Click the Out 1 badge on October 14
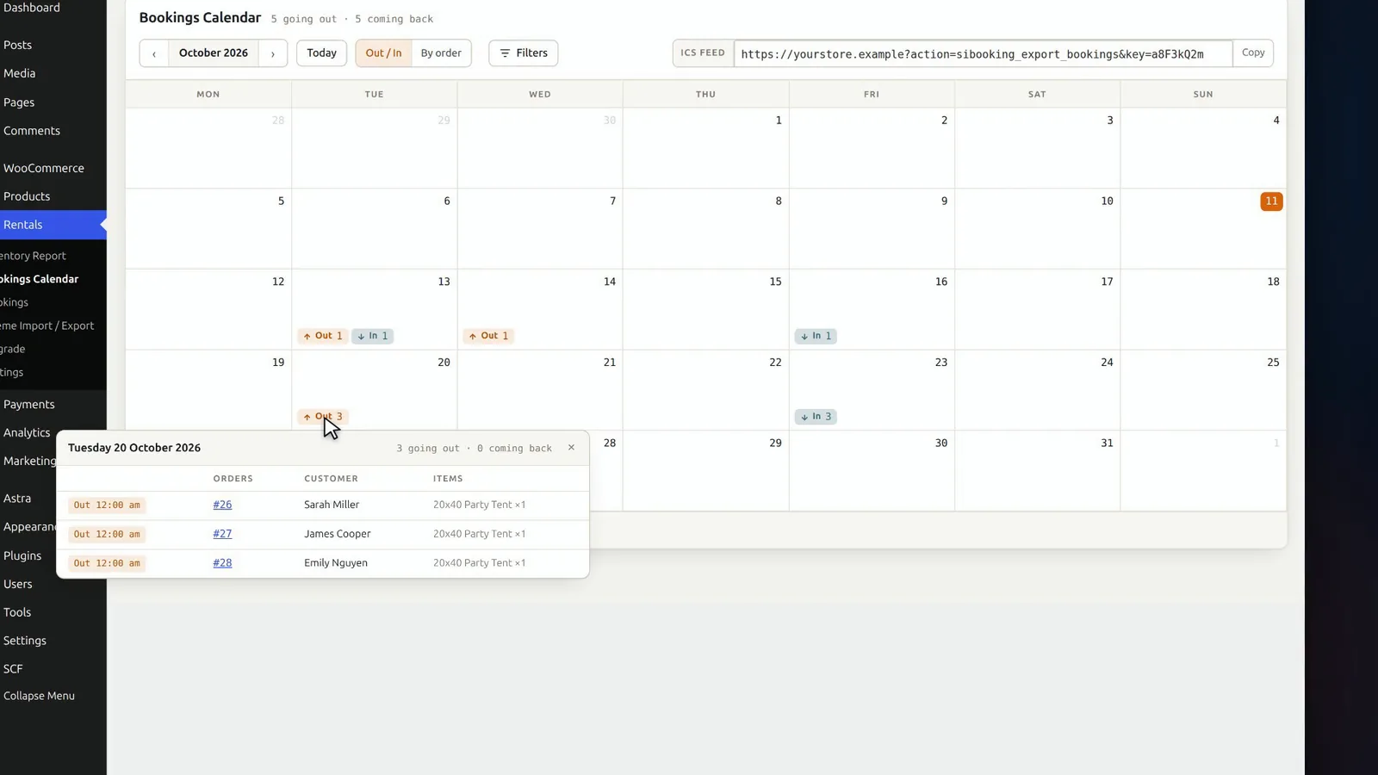The width and height of the screenshot is (1378, 775). (488, 336)
